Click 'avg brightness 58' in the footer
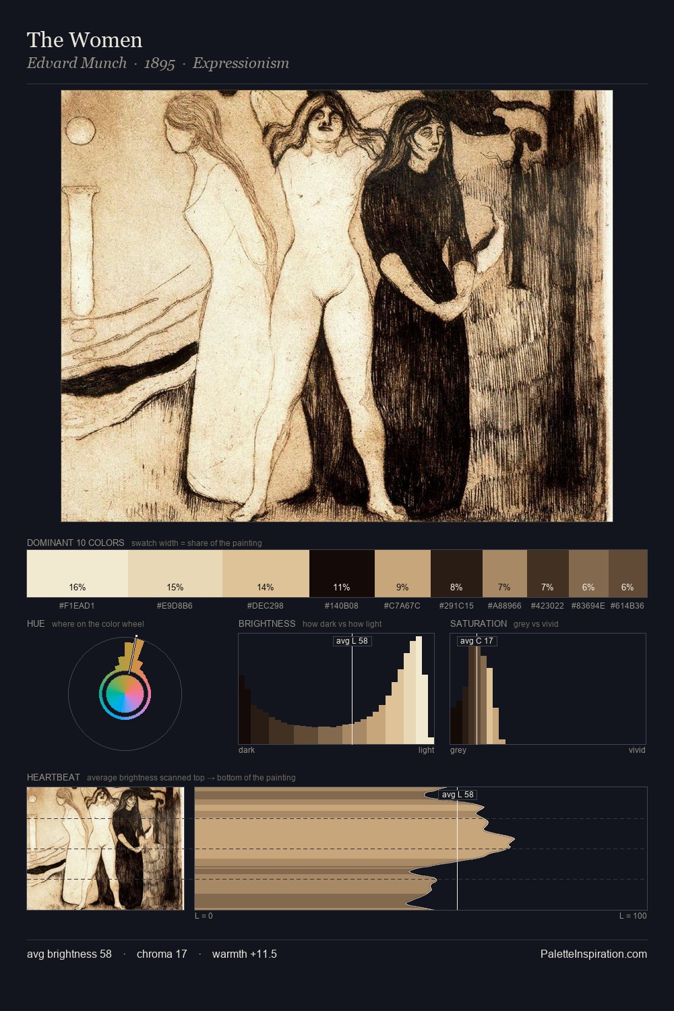 pos(69,954)
